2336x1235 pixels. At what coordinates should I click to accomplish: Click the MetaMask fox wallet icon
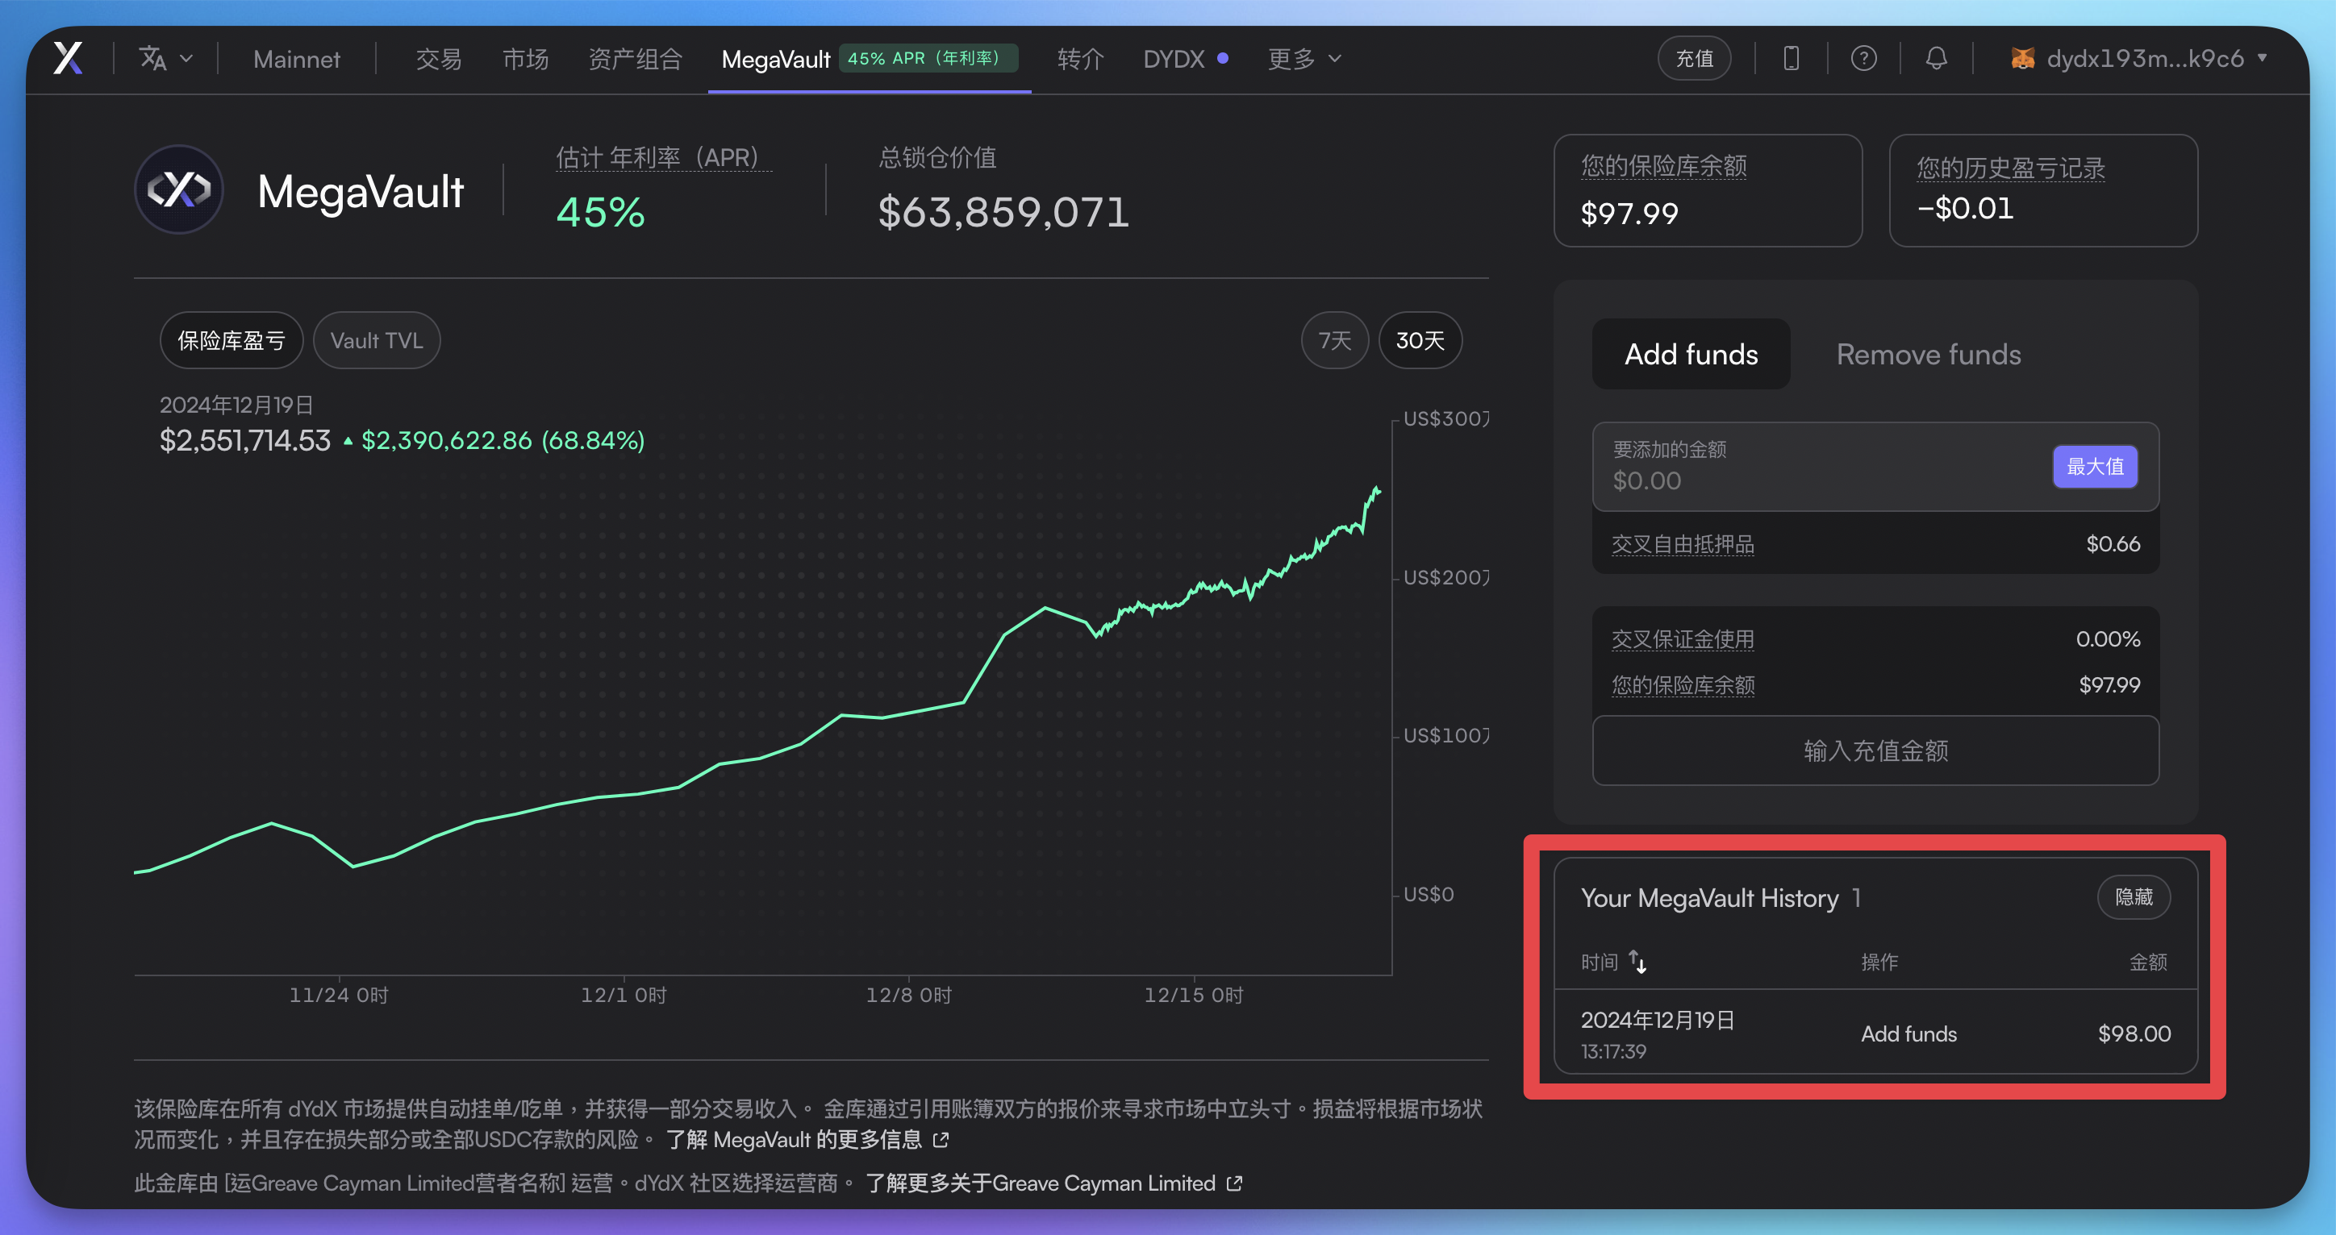pyautogui.click(x=2022, y=59)
